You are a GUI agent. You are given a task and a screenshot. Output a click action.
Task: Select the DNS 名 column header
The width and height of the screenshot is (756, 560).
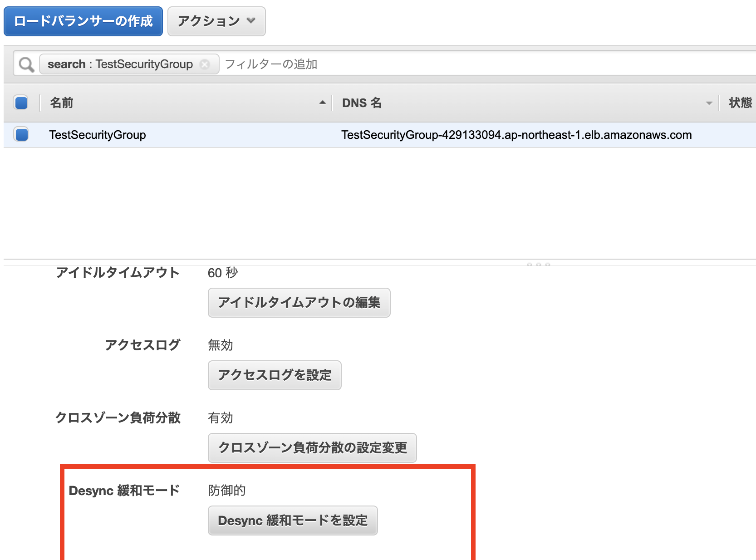coord(361,103)
